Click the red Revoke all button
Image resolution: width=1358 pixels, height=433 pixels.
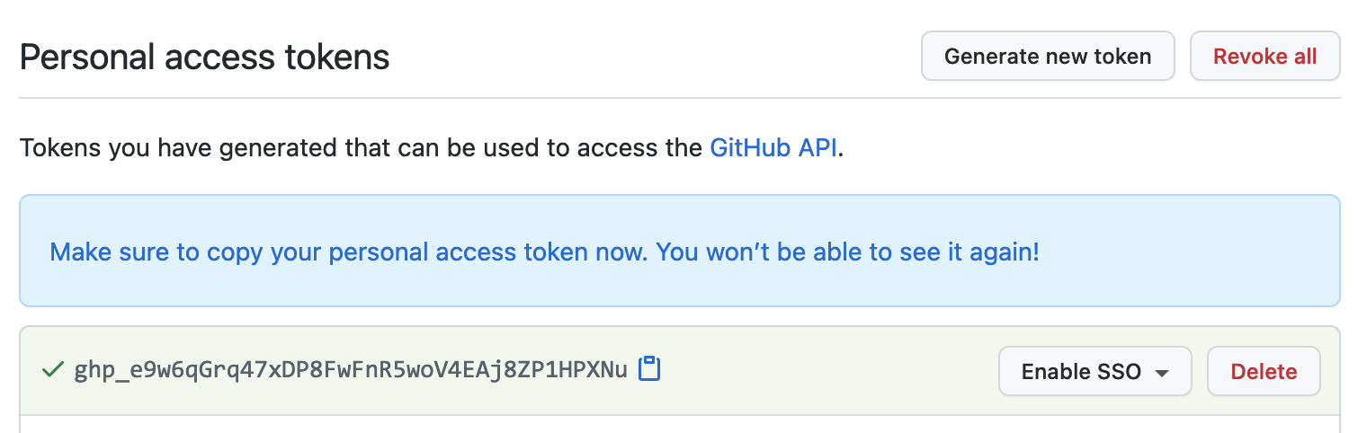[1264, 57]
